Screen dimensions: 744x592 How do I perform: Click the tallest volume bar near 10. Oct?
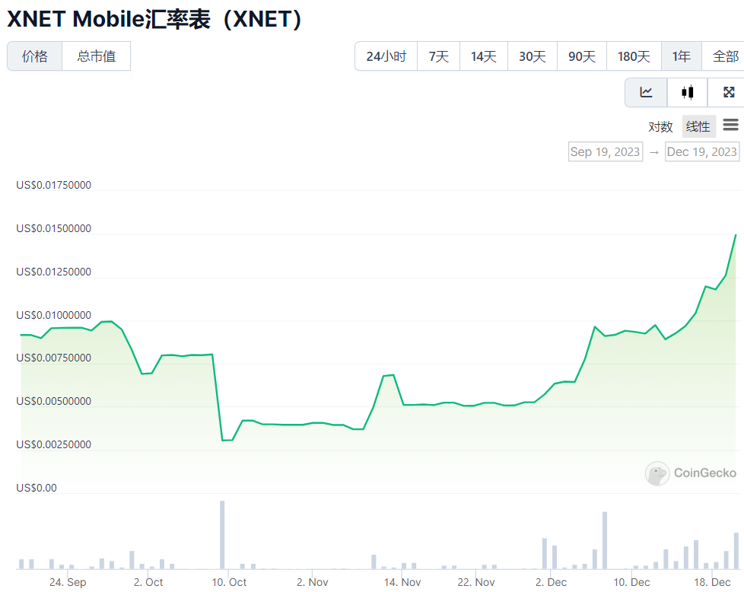222,533
